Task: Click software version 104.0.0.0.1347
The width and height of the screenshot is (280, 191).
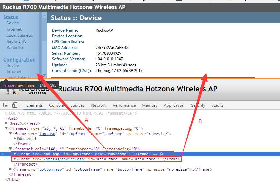Action: coord(109,59)
